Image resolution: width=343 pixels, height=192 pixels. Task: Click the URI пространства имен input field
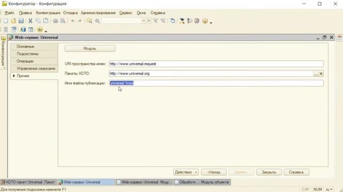point(216,64)
